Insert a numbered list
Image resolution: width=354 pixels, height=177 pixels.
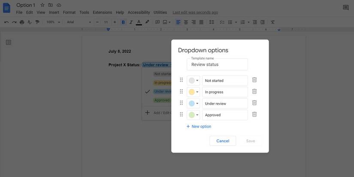tap(243, 22)
